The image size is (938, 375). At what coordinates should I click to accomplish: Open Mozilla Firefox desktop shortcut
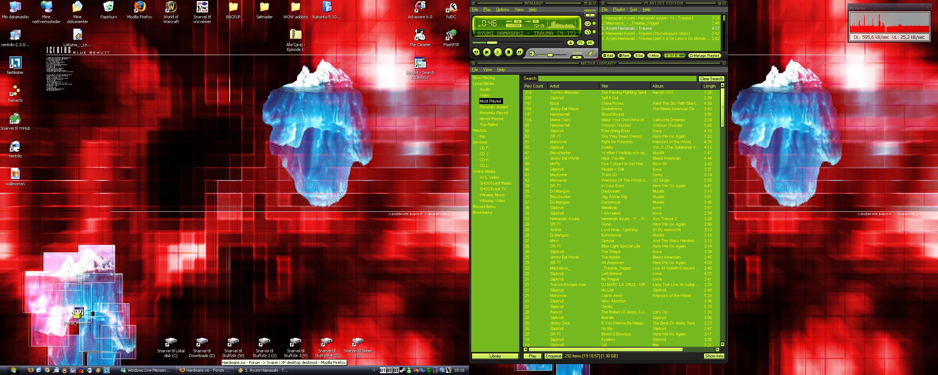tap(140, 10)
